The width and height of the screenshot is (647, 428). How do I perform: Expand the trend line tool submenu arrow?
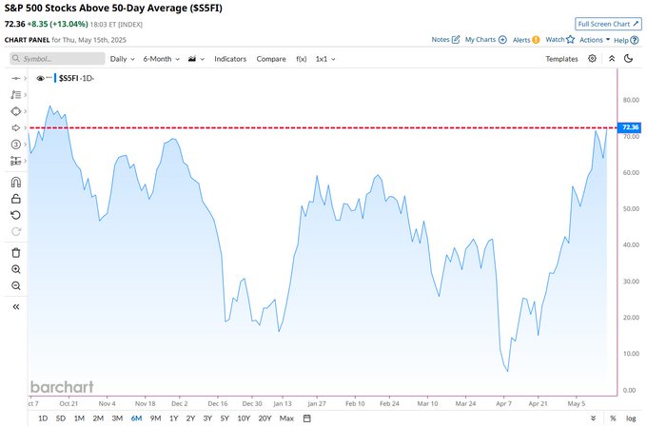[x=25, y=78]
